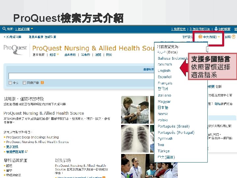Viewport: 237px width, 178px height.
Task: Open the browse tab
Action: coord(98,55)
